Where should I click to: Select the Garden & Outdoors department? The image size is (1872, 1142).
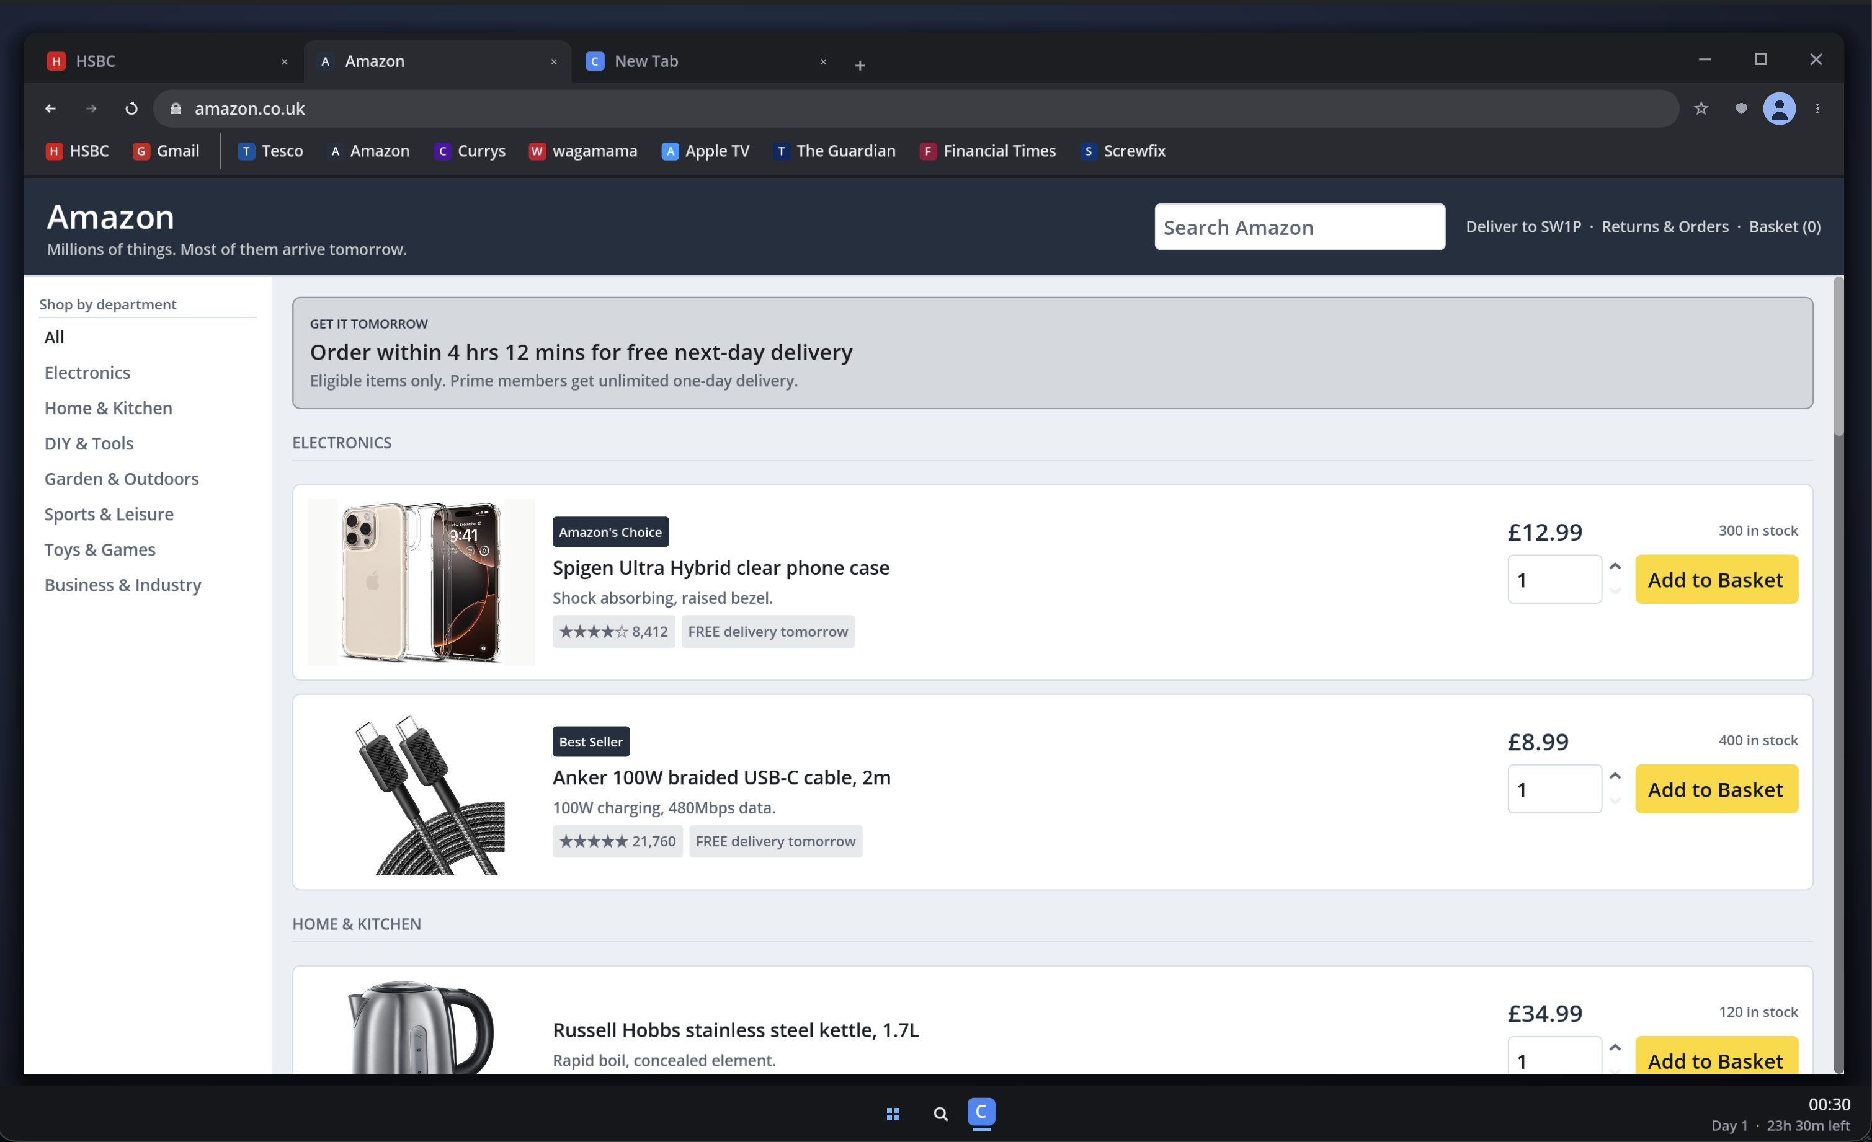coord(122,479)
